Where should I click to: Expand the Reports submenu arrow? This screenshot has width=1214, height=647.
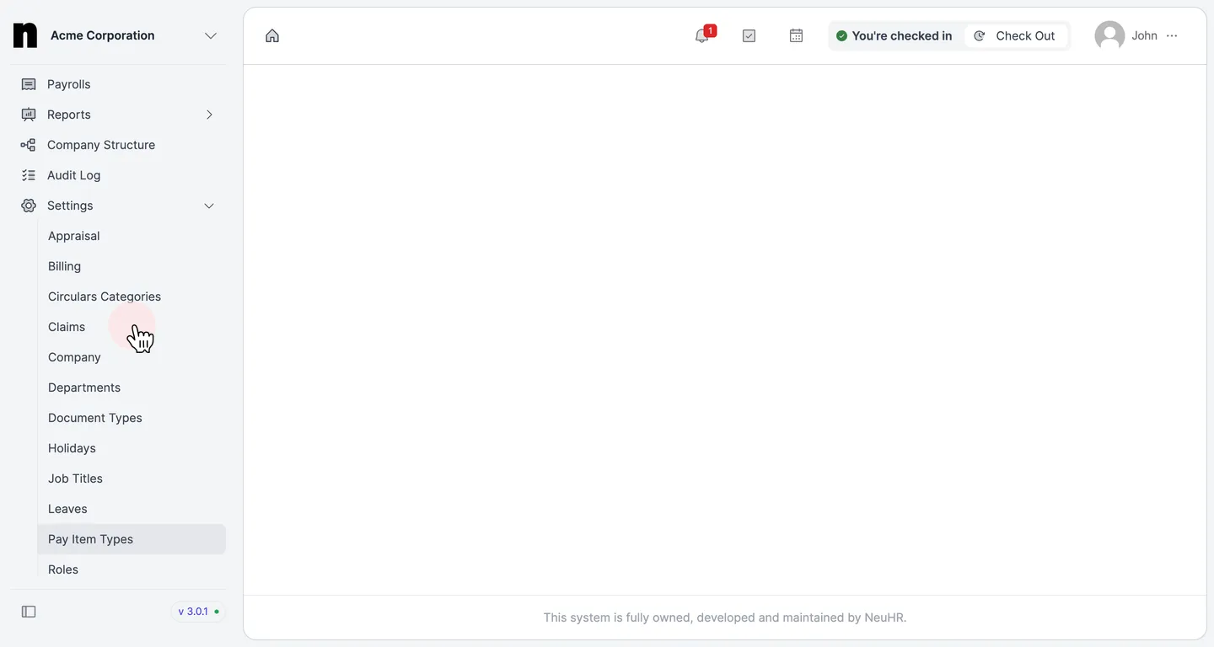pyautogui.click(x=210, y=115)
